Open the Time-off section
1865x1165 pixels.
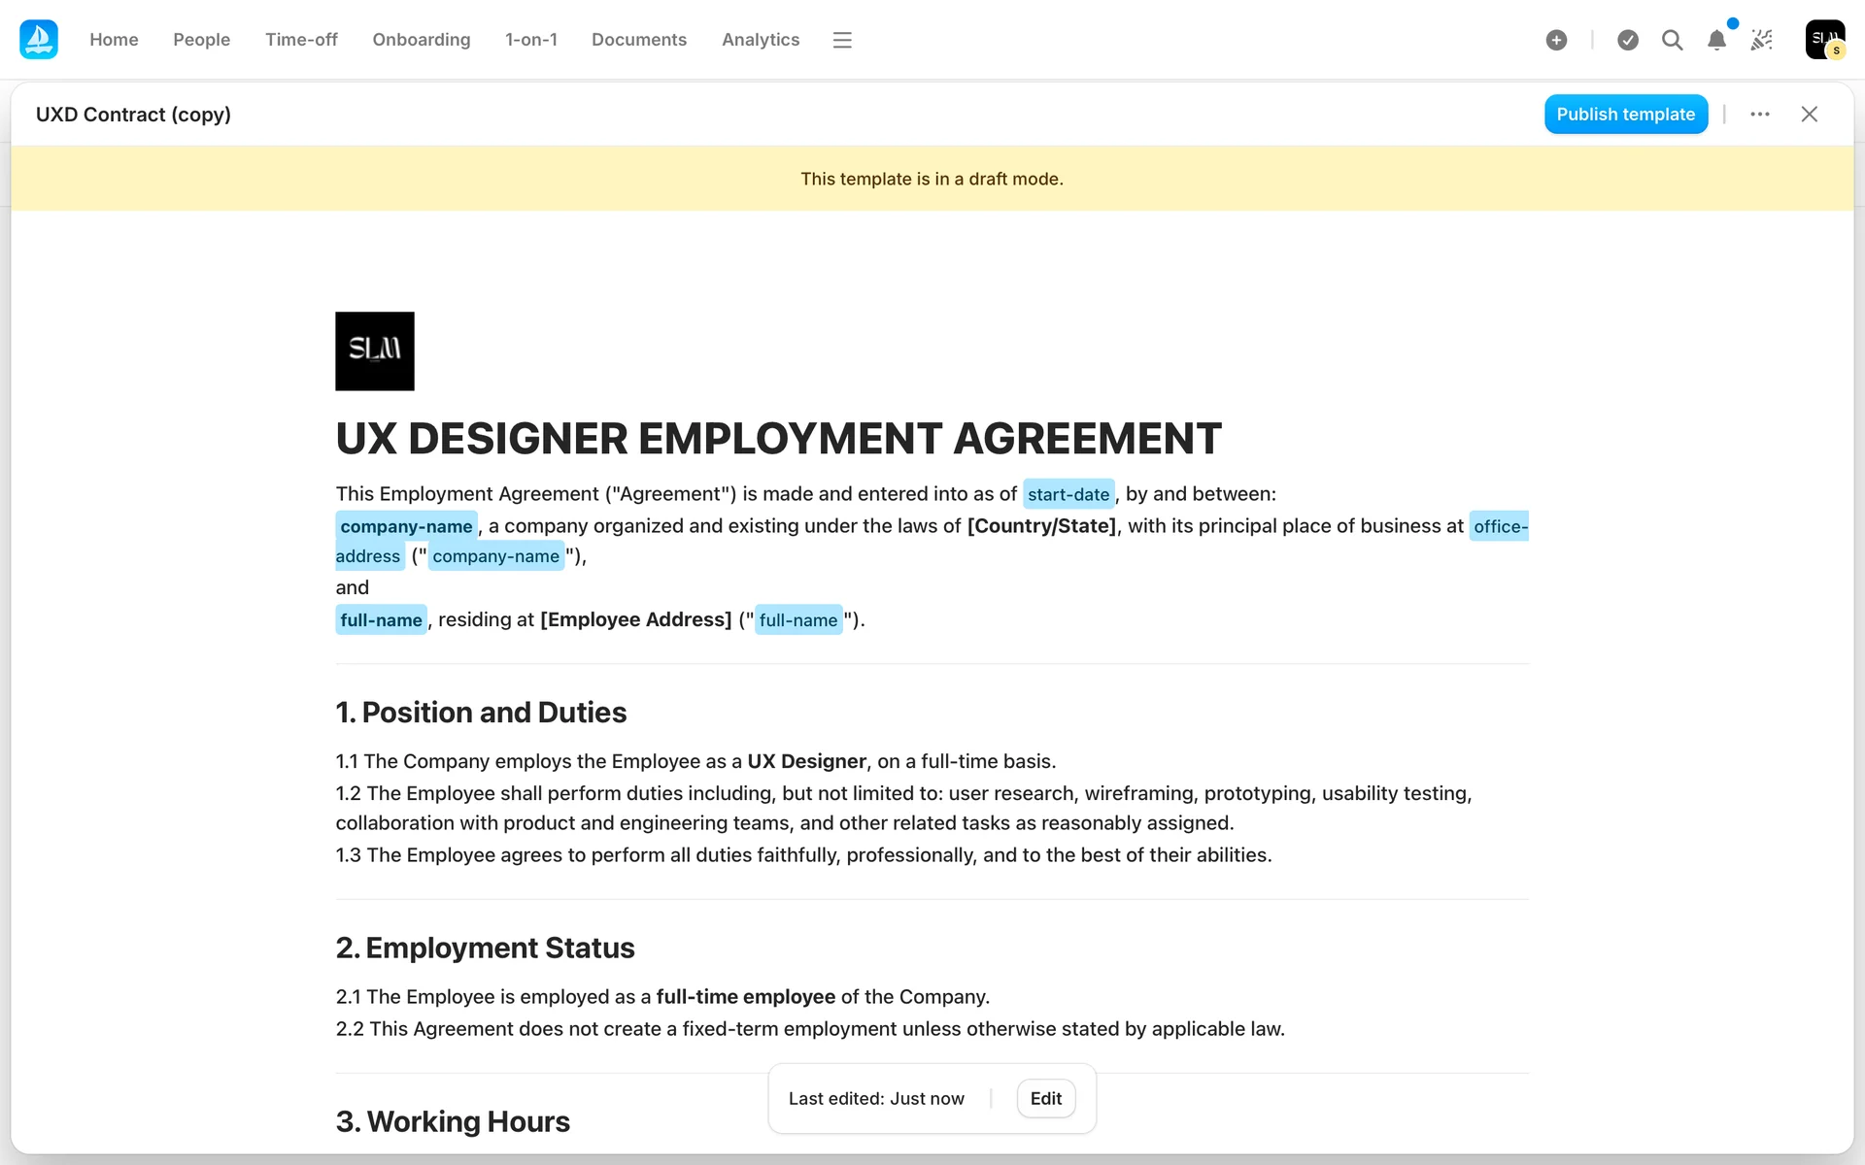click(x=301, y=40)
